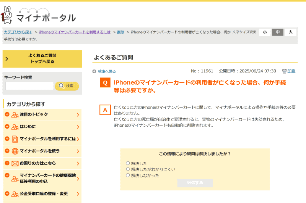The height and width of the screenshot is (203, 306).
Task: Click the plus icon beside お困りの方はこちら
Action: (x=7, y=163)
